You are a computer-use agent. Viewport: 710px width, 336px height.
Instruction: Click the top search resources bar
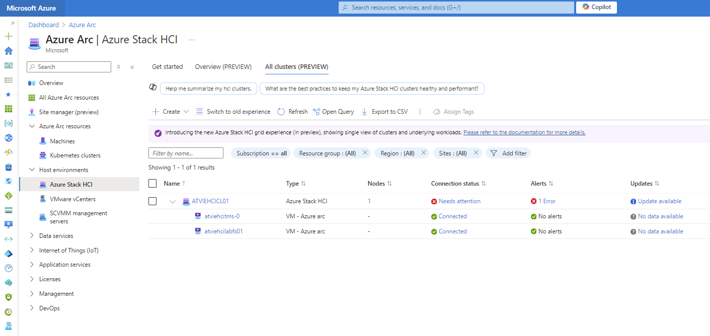456,8
